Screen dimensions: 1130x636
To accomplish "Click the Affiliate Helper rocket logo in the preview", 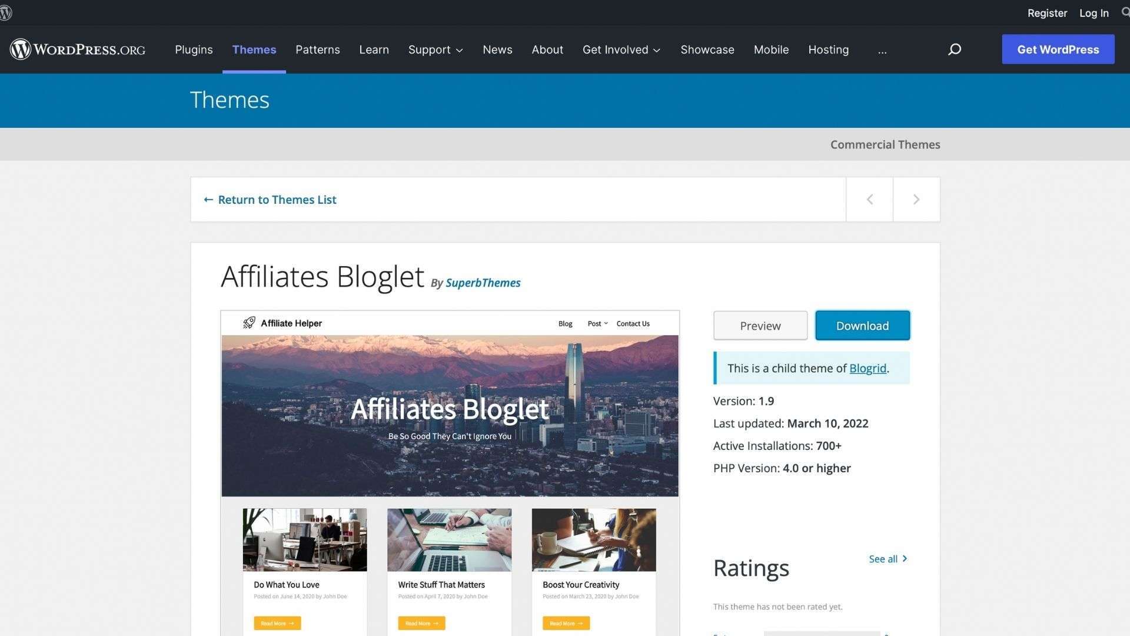I will tap(249, 323).
